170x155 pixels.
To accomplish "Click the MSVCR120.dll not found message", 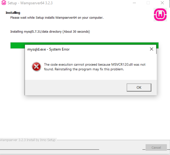I will click(95, 67).
